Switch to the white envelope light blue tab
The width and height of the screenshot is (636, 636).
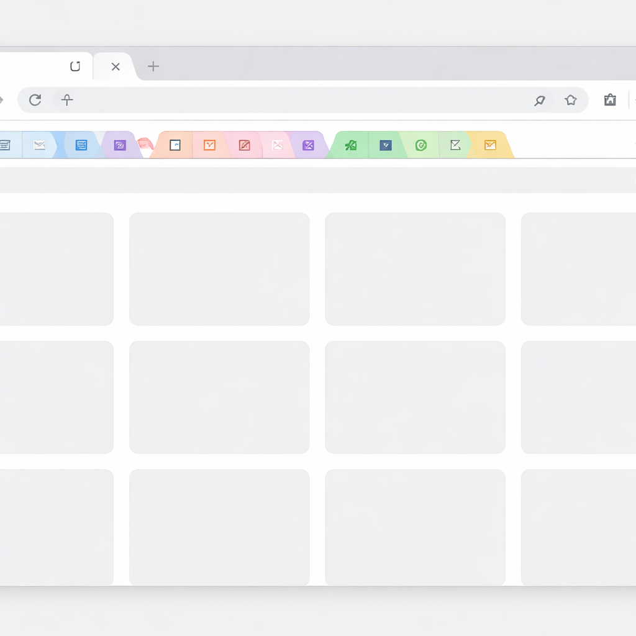40,145
